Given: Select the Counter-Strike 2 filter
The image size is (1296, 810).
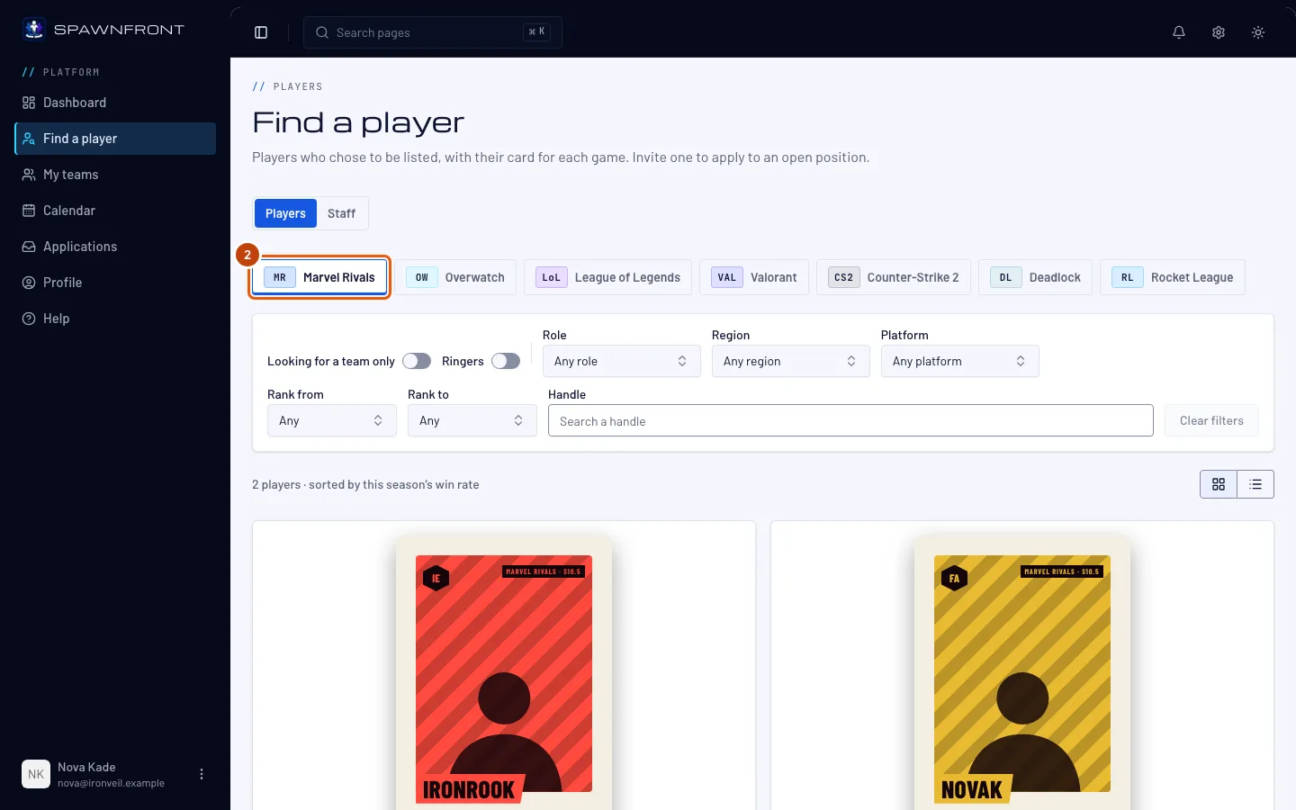Looking at the screenshot, I should [x=894, y=277].
